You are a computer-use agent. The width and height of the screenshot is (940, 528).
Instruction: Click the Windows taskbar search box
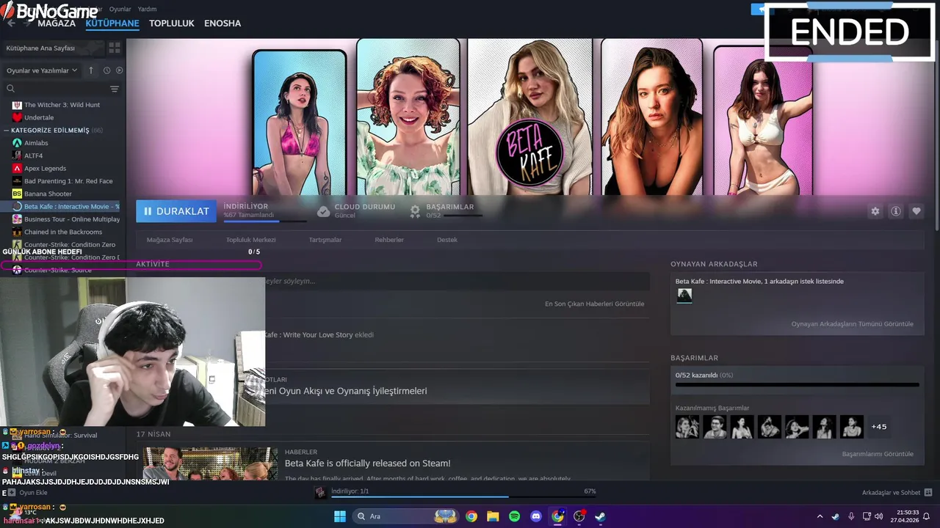404,516
